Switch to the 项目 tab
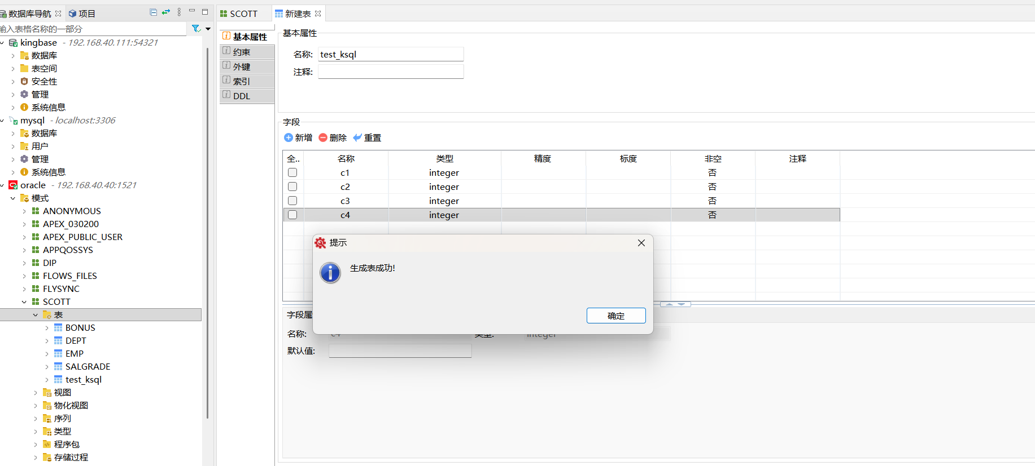This screenshot has height=466, width=1035. coord(82,14)
